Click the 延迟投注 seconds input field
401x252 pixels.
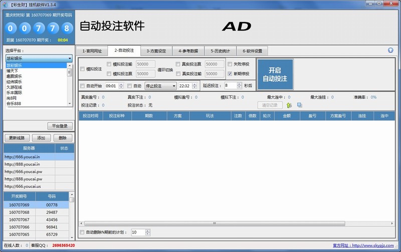click(x=231, y=86)
